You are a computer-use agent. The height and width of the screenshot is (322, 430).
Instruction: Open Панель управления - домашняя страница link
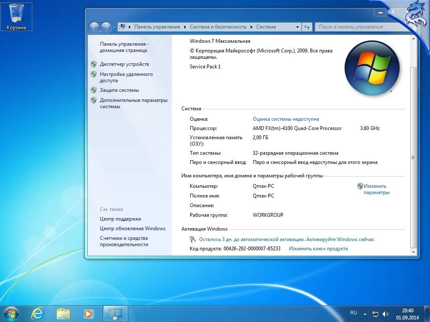(x=124, y=47)
